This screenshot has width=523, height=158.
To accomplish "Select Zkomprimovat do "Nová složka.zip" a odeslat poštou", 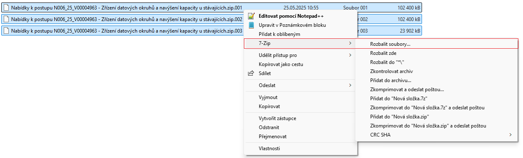I will pyautogui.click(x=436, y=126).
